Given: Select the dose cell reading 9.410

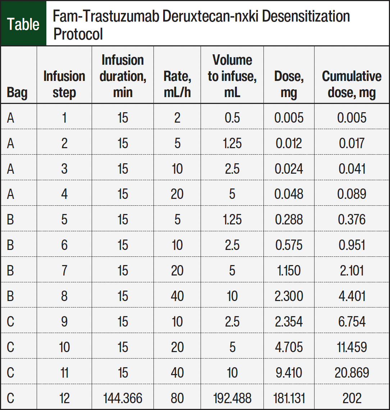Looking at the screenshot, I should tap(289, 373).
